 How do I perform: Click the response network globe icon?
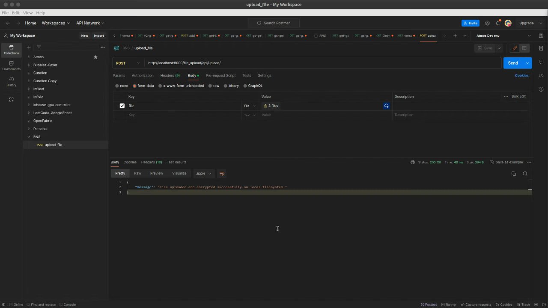[413, 163]
